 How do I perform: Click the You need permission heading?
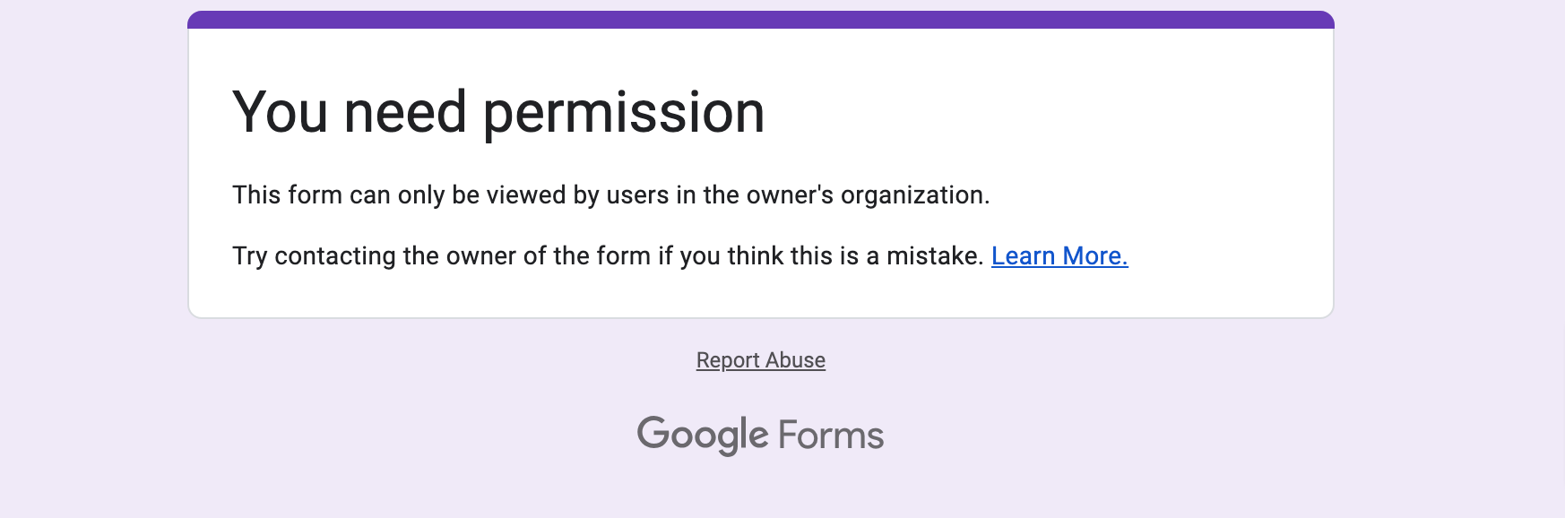coord(498,114)
